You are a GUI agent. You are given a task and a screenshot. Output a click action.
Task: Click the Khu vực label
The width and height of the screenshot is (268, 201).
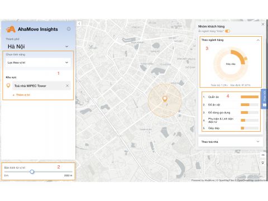pyautogui.click(x=11, y=77)
